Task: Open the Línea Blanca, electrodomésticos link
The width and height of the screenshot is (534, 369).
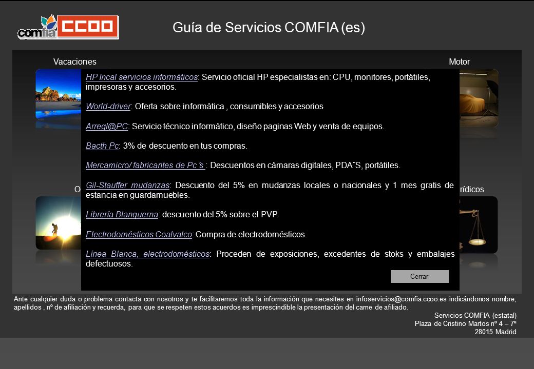Action: pos(147,254)
